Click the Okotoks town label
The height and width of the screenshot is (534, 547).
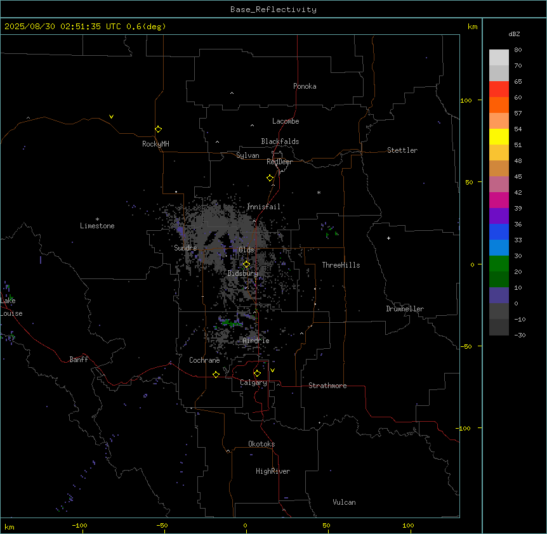point(261,444)
